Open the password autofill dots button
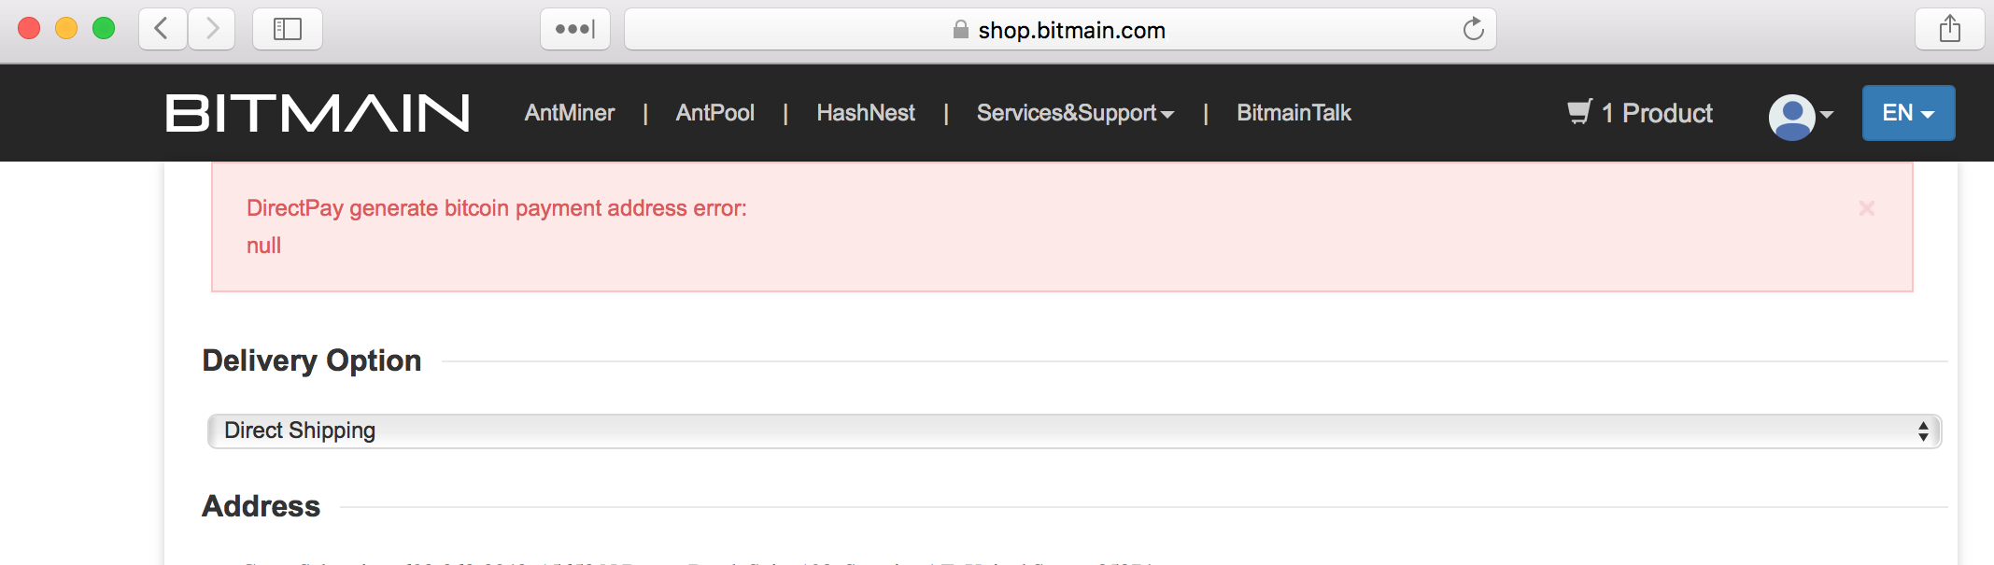 point(575,29)
